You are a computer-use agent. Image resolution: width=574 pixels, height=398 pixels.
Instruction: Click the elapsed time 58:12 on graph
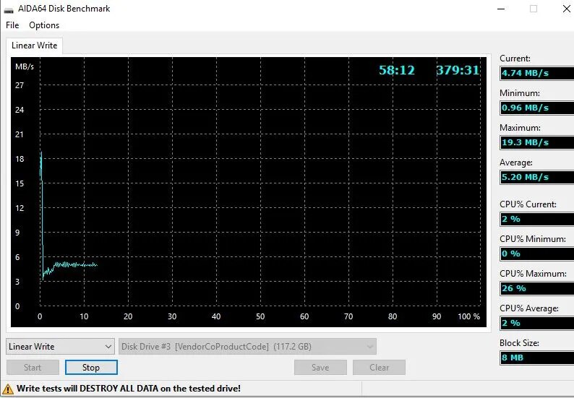point(397,70)
